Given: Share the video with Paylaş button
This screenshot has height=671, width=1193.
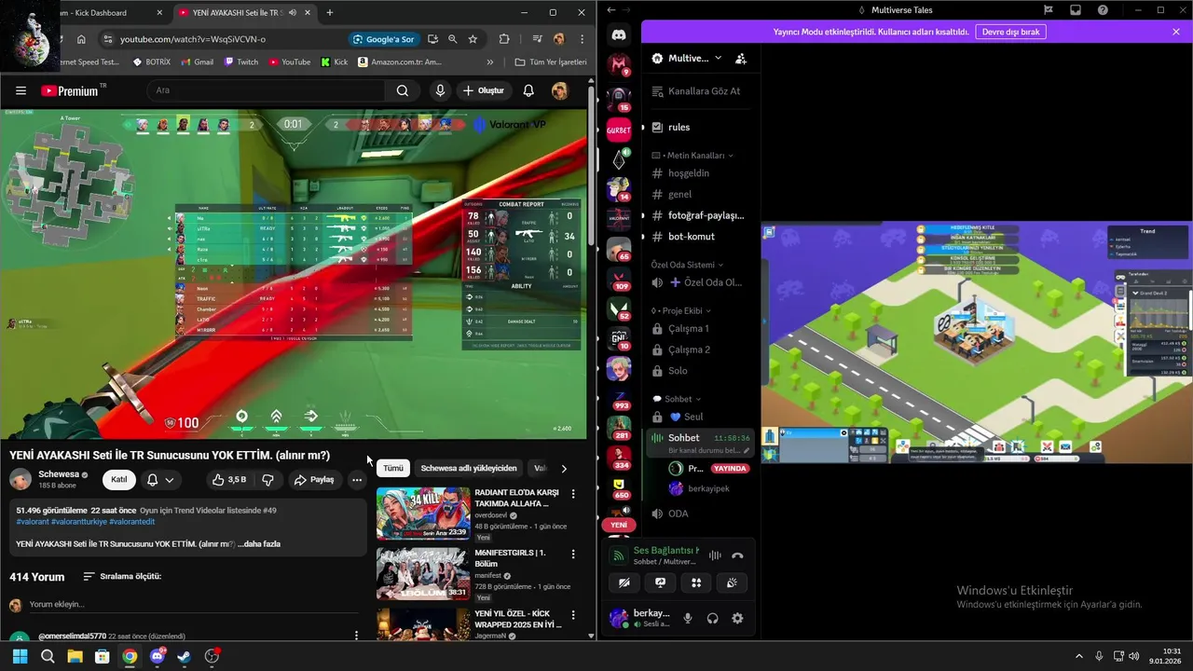Looking at the screenshot, I should tap(314, 480).
